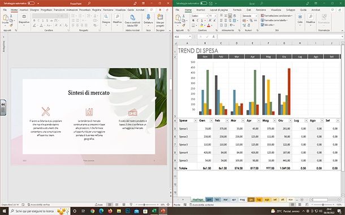Toggle the slide thumbnail pane collapse handle
The height and width of the screenshot is (215, 345).
tap(3, 107)
